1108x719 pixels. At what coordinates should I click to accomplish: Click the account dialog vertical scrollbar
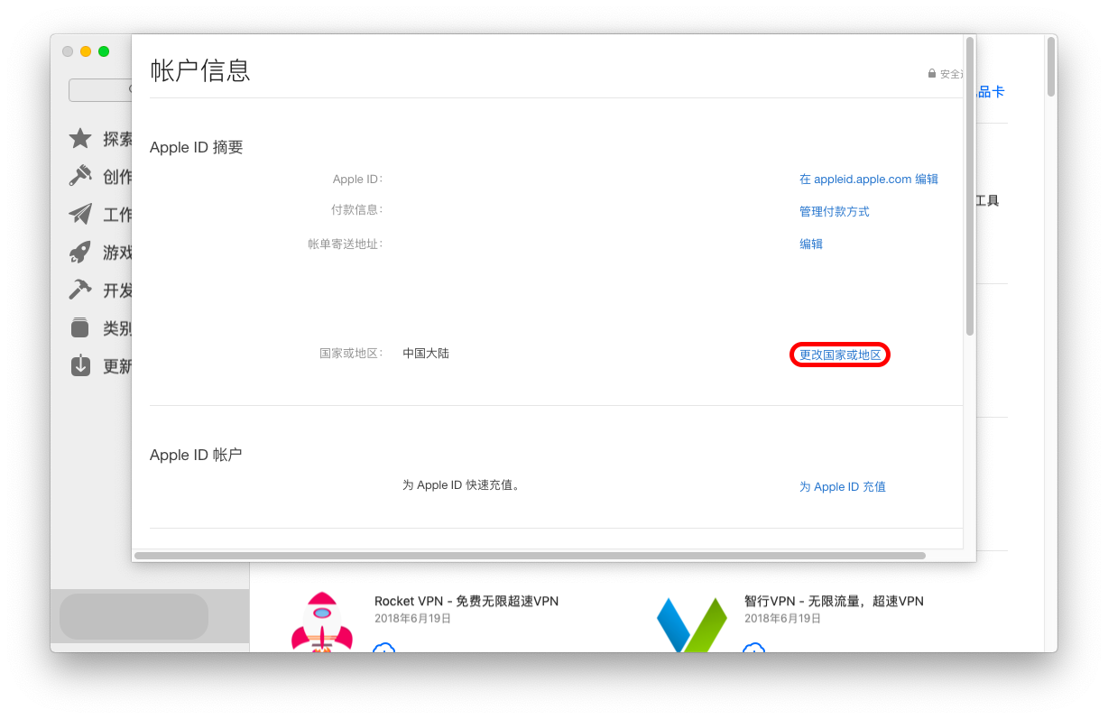tap(970, 186)
